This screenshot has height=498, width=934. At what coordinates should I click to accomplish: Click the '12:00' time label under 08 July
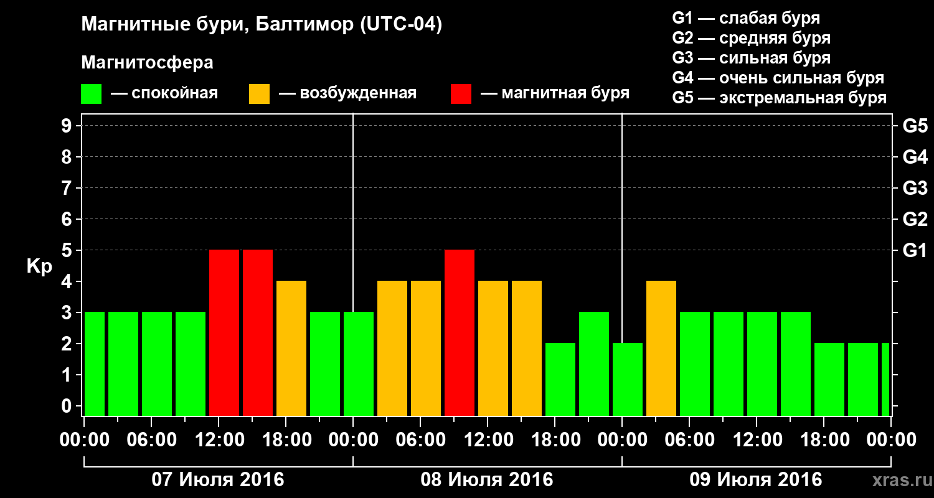pos(488,440)
